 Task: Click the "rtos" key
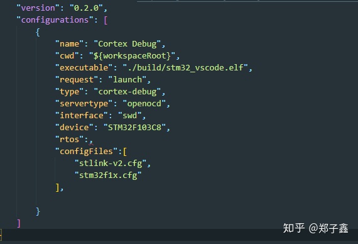tap(70, 139)
